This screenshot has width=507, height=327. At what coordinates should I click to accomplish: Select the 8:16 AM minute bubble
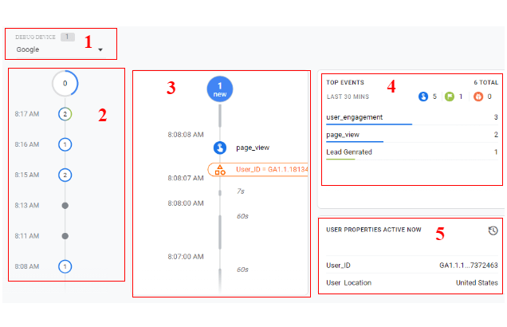pyautogui.click(x=65, y=144)
